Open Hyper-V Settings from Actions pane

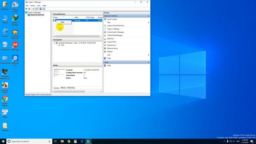[x=114, y=29]
